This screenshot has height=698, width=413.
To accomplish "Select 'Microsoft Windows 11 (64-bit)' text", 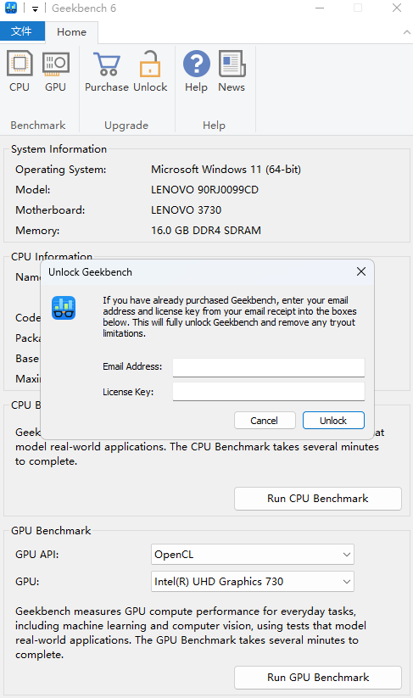I will click(226, 169).
